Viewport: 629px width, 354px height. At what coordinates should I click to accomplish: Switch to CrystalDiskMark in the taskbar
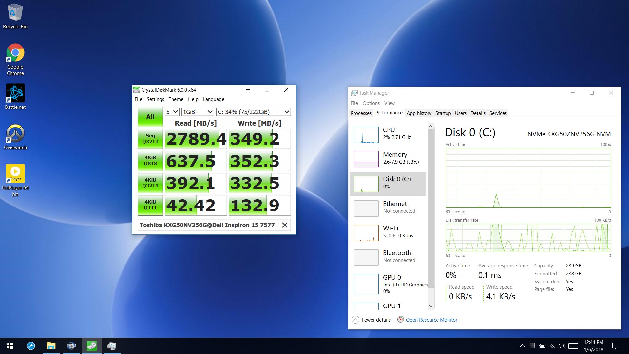click(x=91, y=346)
